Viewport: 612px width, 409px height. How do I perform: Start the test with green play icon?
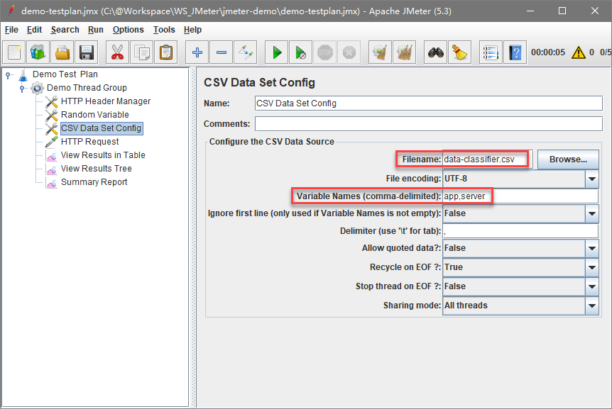tap(277, 52)
